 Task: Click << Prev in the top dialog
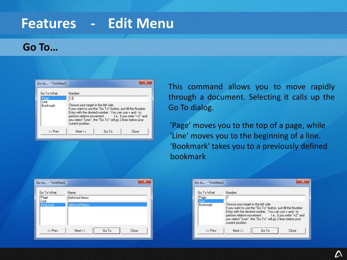pyautogui.click(x=54, y=132)
